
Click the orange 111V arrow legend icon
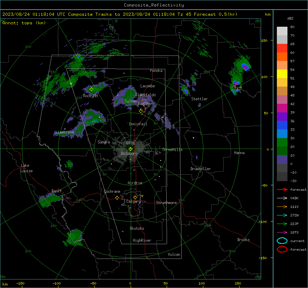tap(282, 206)
